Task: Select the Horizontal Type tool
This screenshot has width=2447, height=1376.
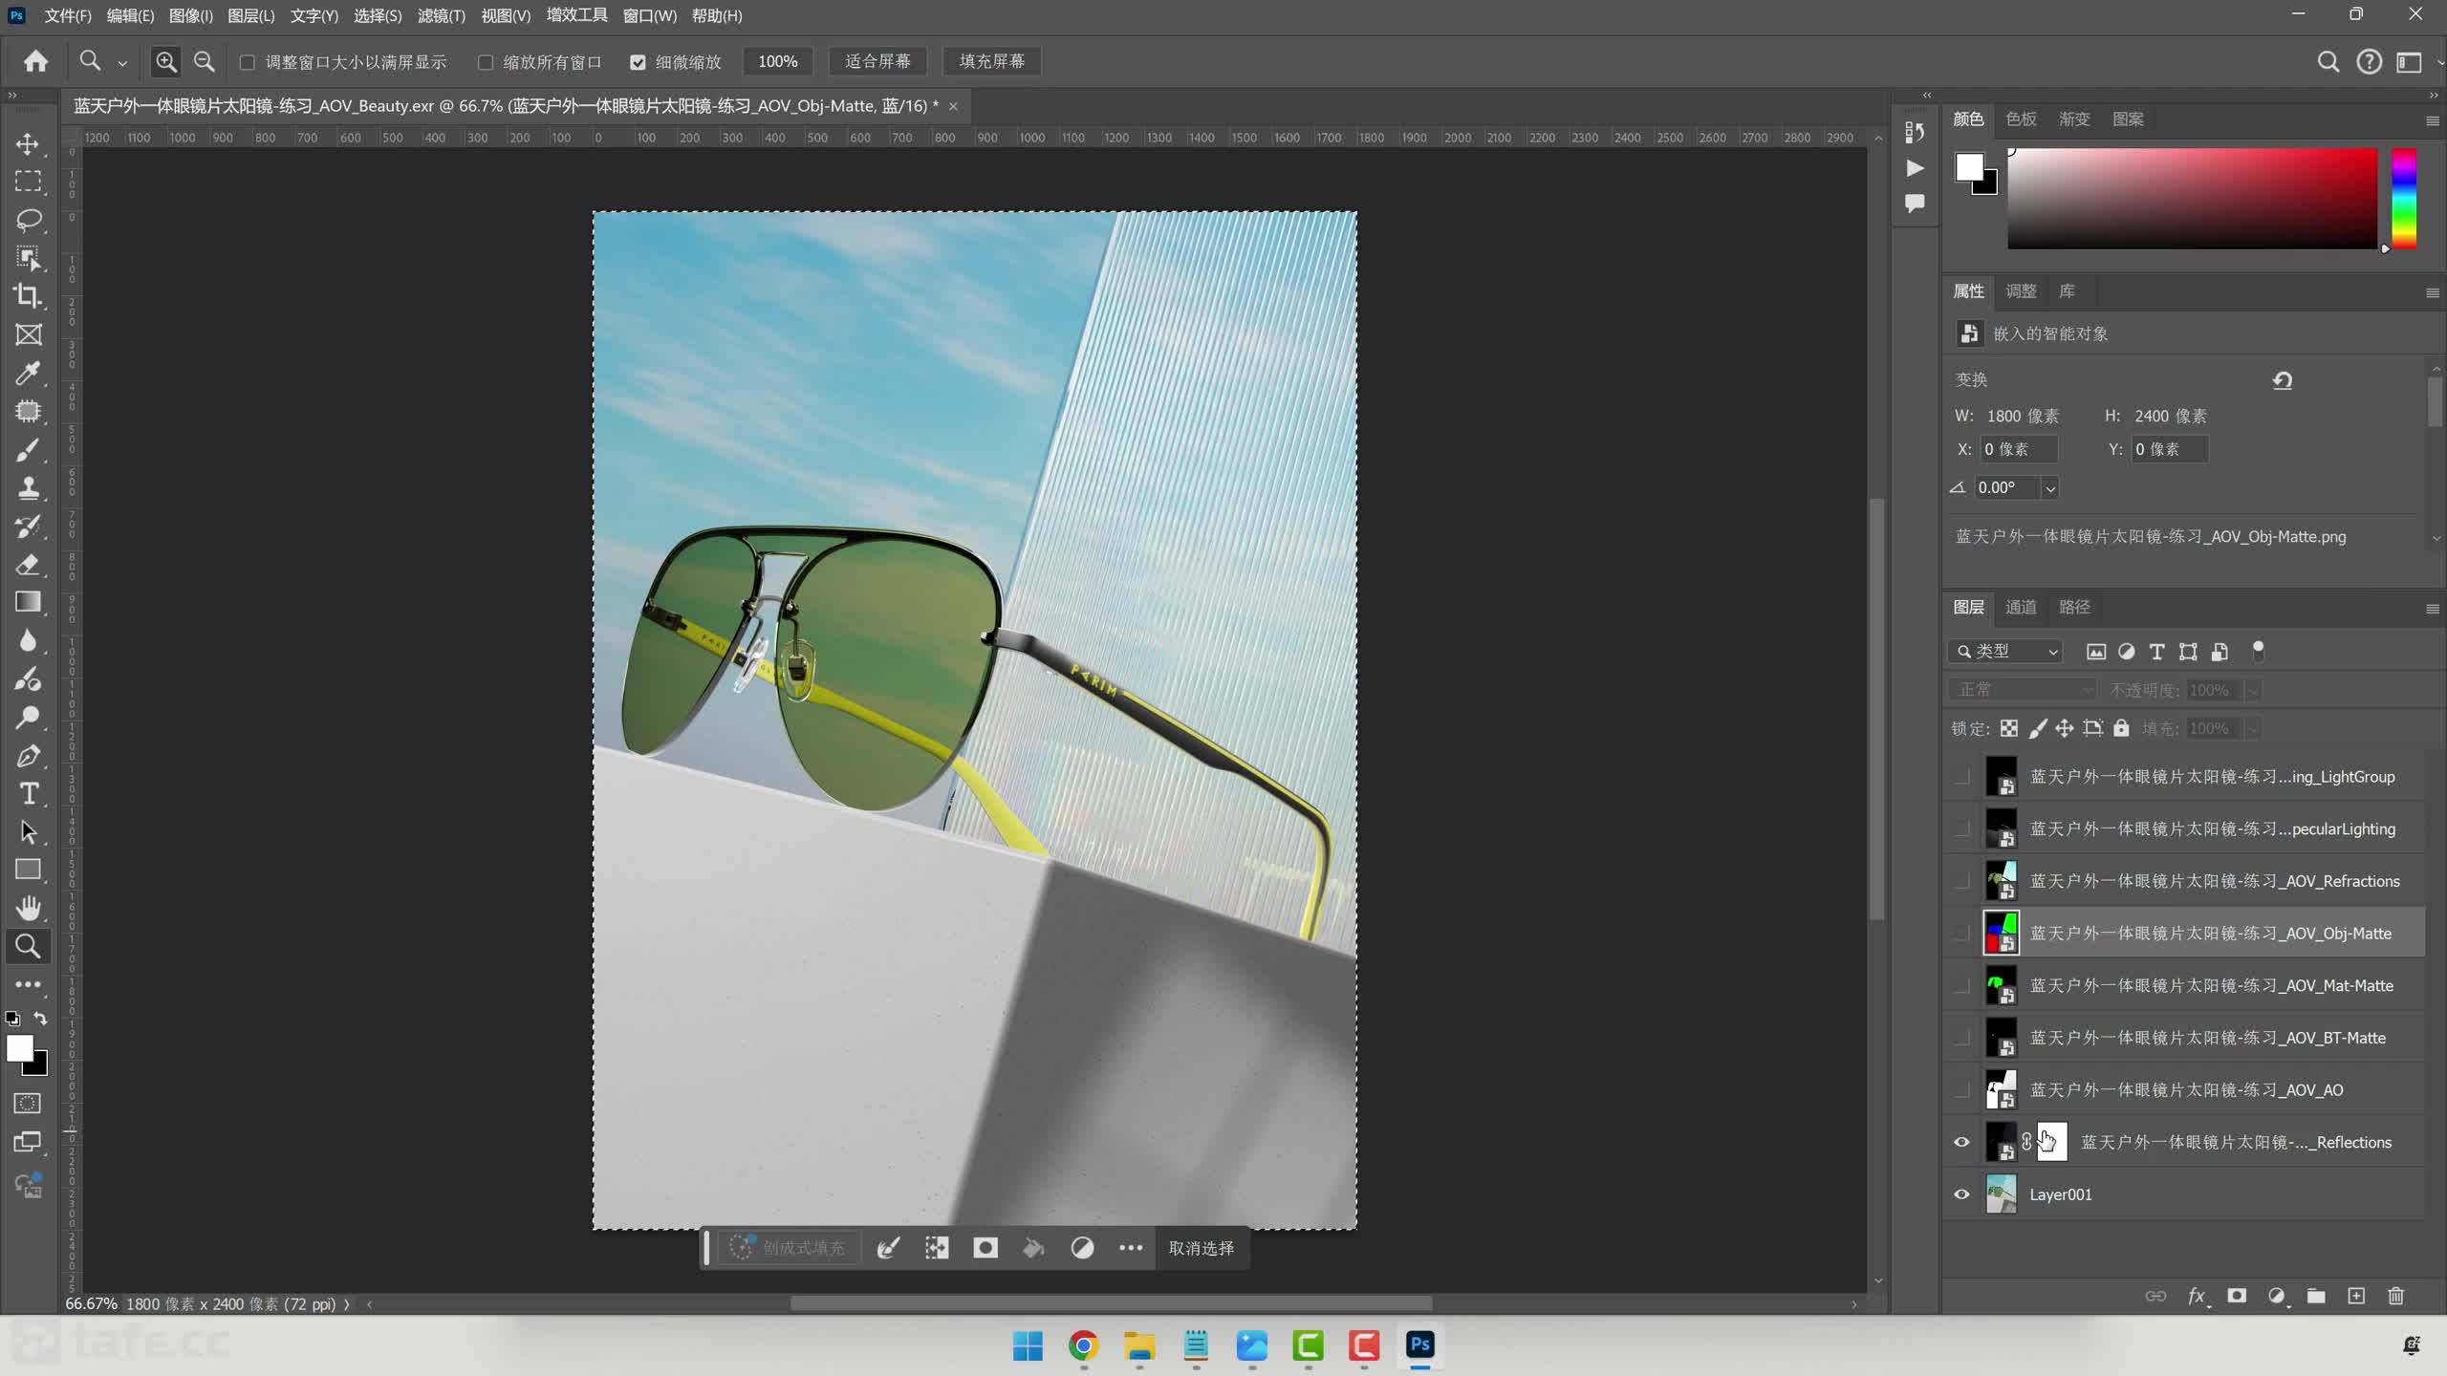Action: 28,794
